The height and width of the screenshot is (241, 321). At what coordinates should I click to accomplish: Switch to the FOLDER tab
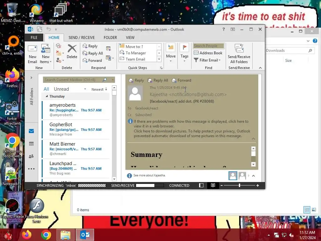(110, 38)
